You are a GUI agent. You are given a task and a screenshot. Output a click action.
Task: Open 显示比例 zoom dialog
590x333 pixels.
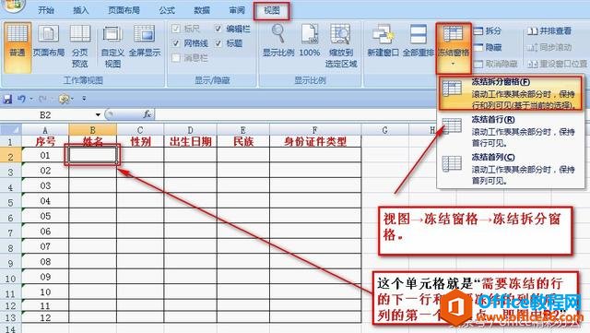pyautogui.click(x=278, y=41)
